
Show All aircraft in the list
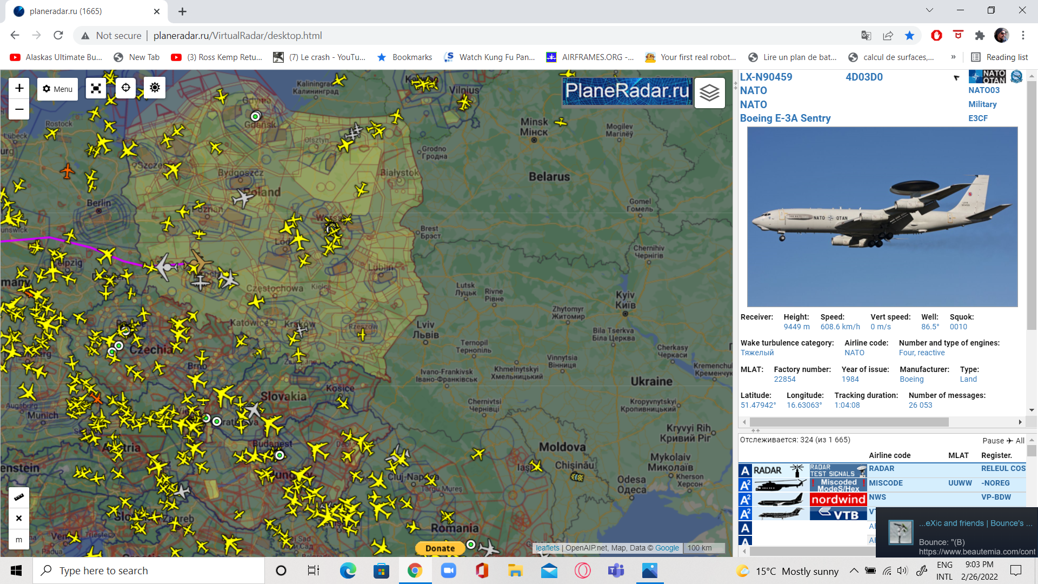click(x=1020, y=441)
